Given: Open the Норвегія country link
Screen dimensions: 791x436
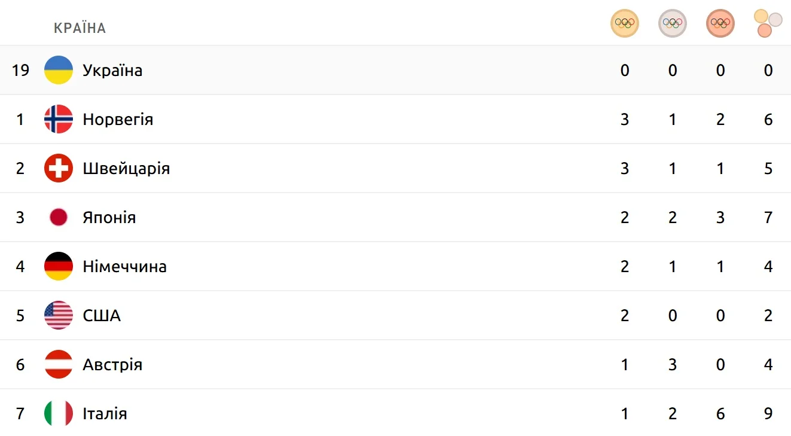Looking at the screenshot, I should click(x=118, y=120).
